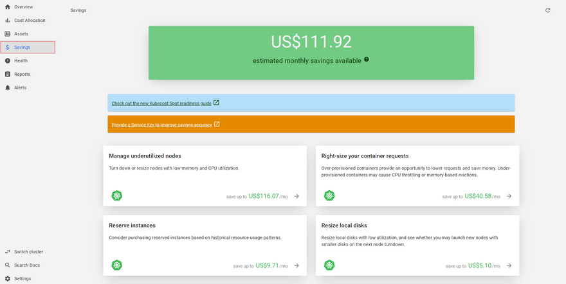Click external link icon after Service Key text
The image size is (566, 284).
pyautogui.click(x=217, y=124)
